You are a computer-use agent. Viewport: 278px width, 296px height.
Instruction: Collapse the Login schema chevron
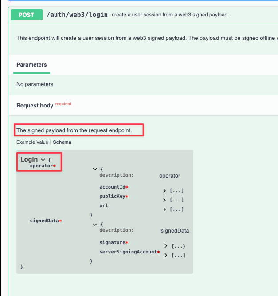click(43, 159)
